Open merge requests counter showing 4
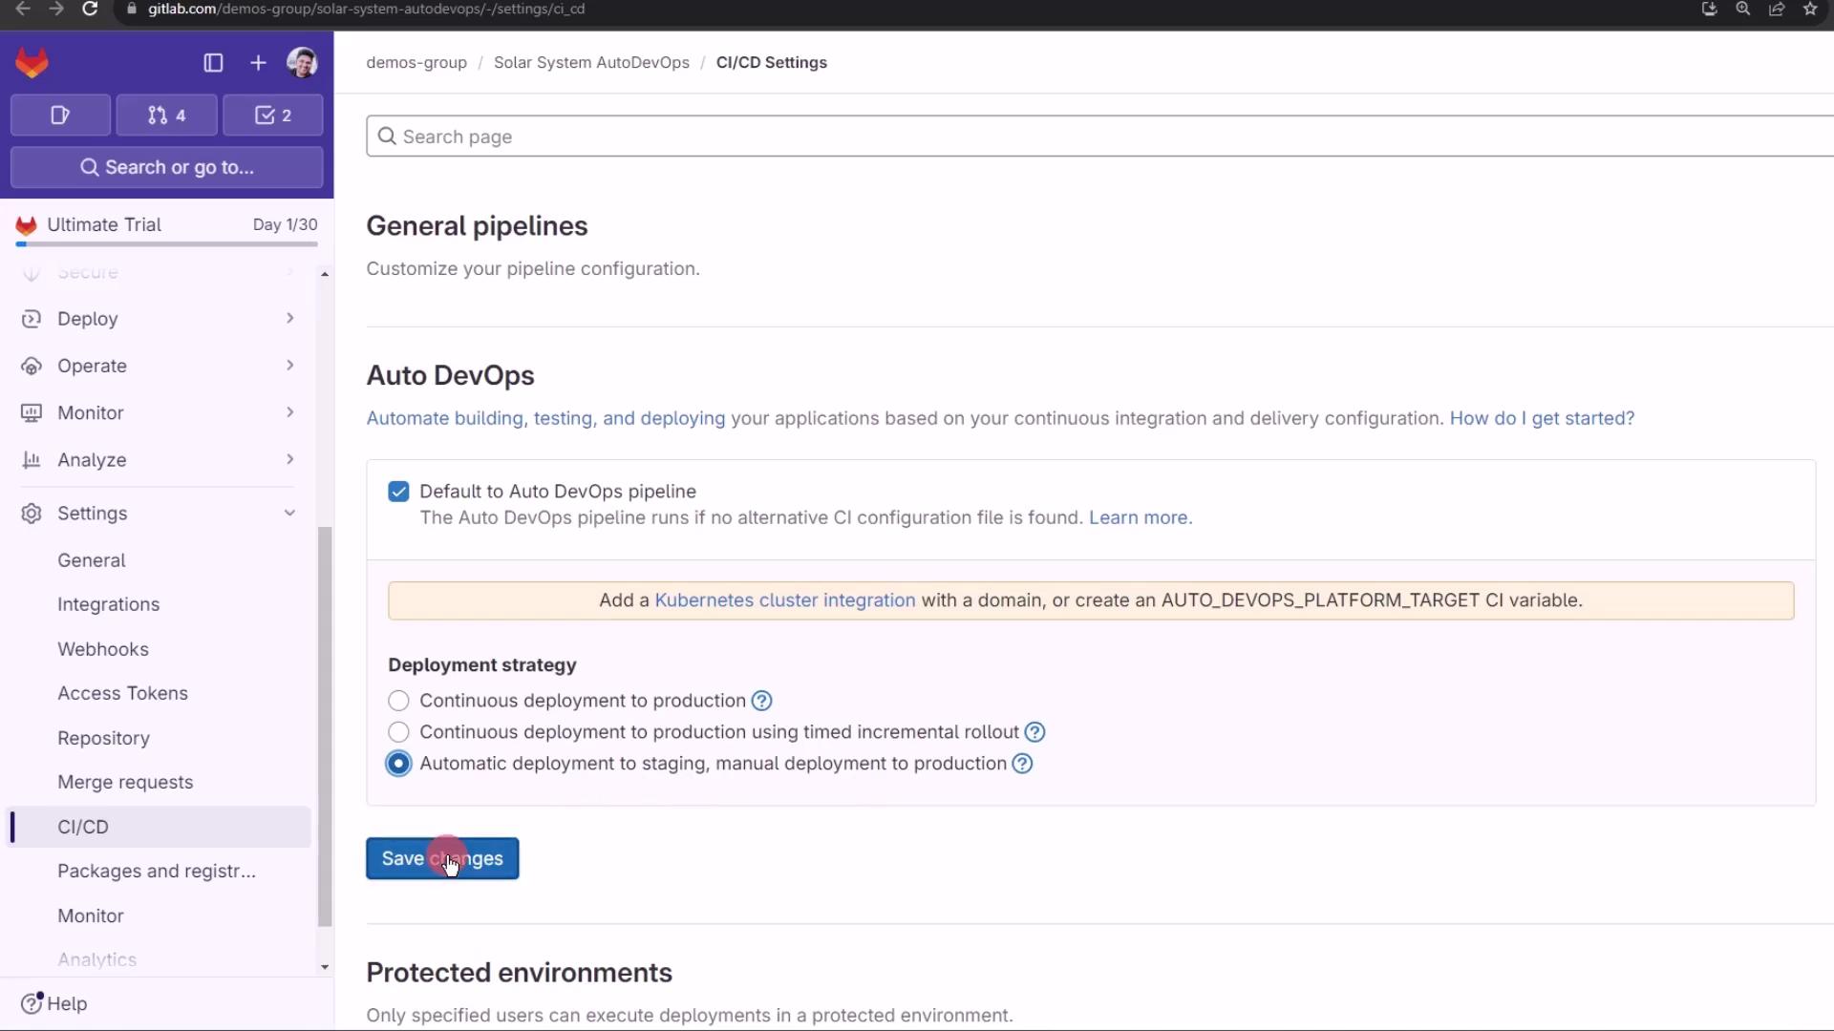The height and width of the screenshot is (1031, 1834). (166, 116)
